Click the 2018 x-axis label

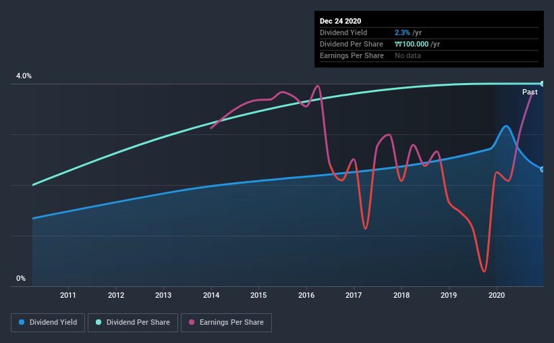point(401,295)
